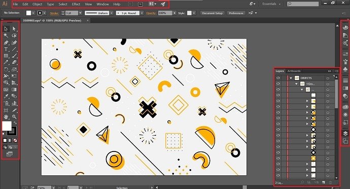Image resolution: width=350 pixels, height=189 pixels.
Task: Click the Delete Selection trash icon in Layers
Action: point(331,182)
